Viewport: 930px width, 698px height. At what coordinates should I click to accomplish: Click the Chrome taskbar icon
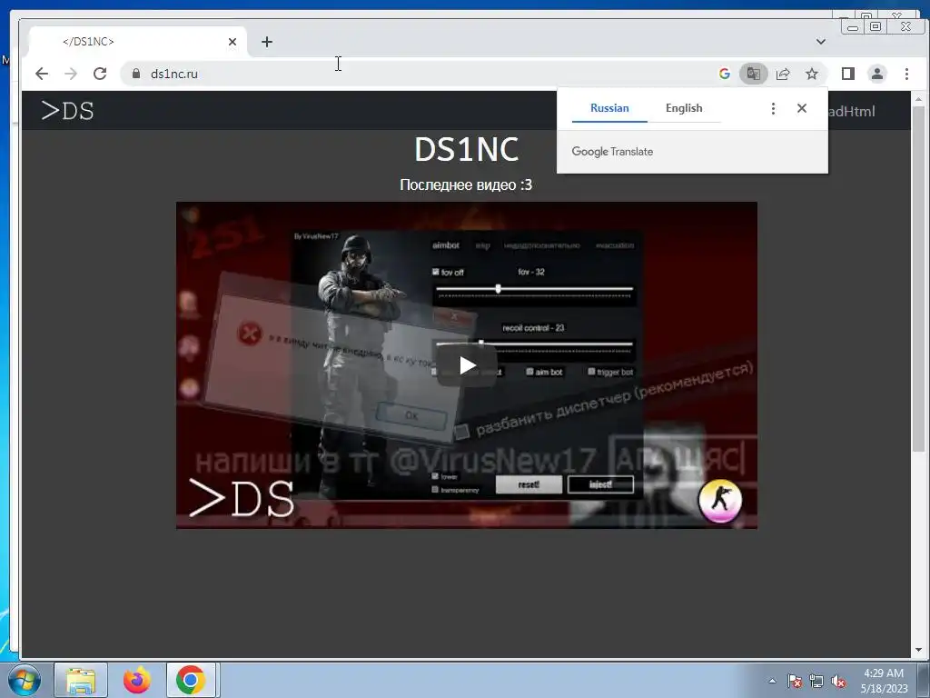(x=191, y=680)
